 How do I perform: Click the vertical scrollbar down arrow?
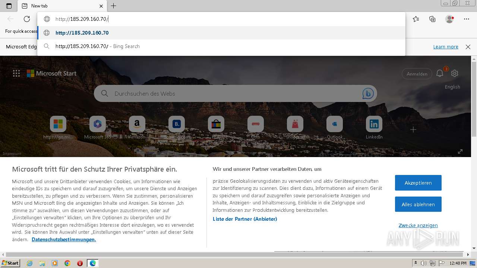tap(474, 248)
